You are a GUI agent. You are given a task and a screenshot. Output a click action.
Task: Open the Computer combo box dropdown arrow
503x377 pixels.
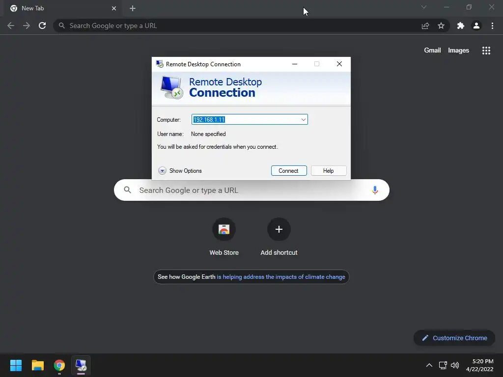pos(303,120)
